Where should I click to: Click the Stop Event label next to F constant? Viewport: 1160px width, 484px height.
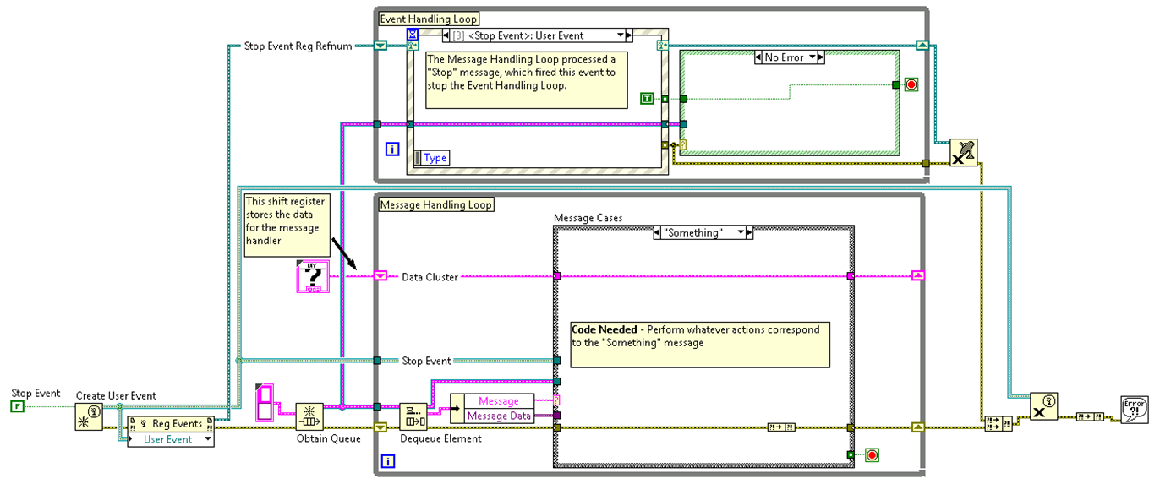tap(36, 394)
